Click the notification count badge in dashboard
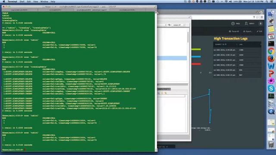Viewport: 276px width, 155px height. click(x=260, y=23)
